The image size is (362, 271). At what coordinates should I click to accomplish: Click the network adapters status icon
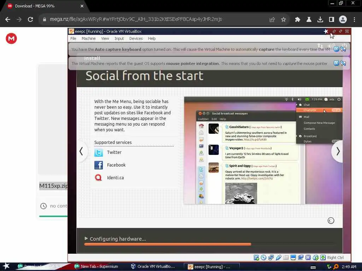[x=271, y=257]
